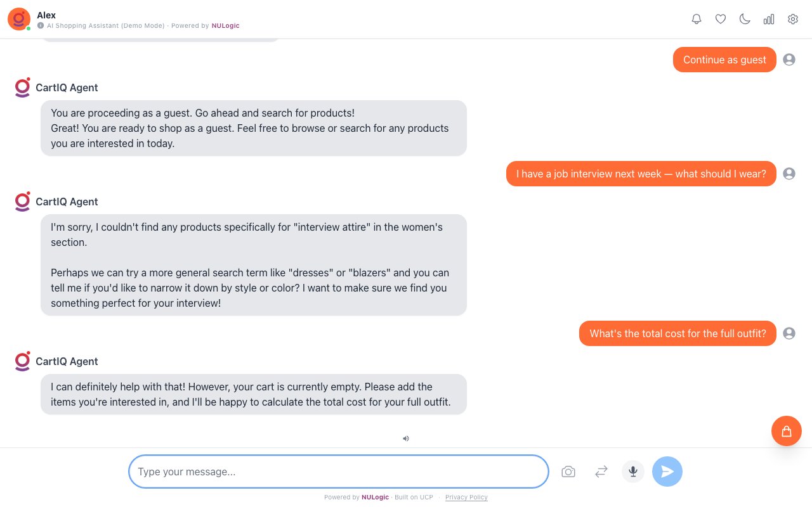
Task: Activate microphone voice input
Action: (633, 472)
